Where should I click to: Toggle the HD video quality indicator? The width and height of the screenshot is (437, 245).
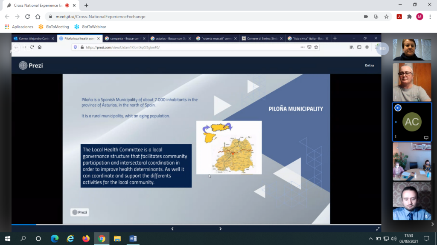click(383, 48)
